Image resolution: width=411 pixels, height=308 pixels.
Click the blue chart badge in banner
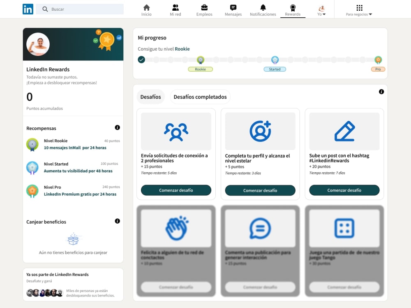[119, 37]
